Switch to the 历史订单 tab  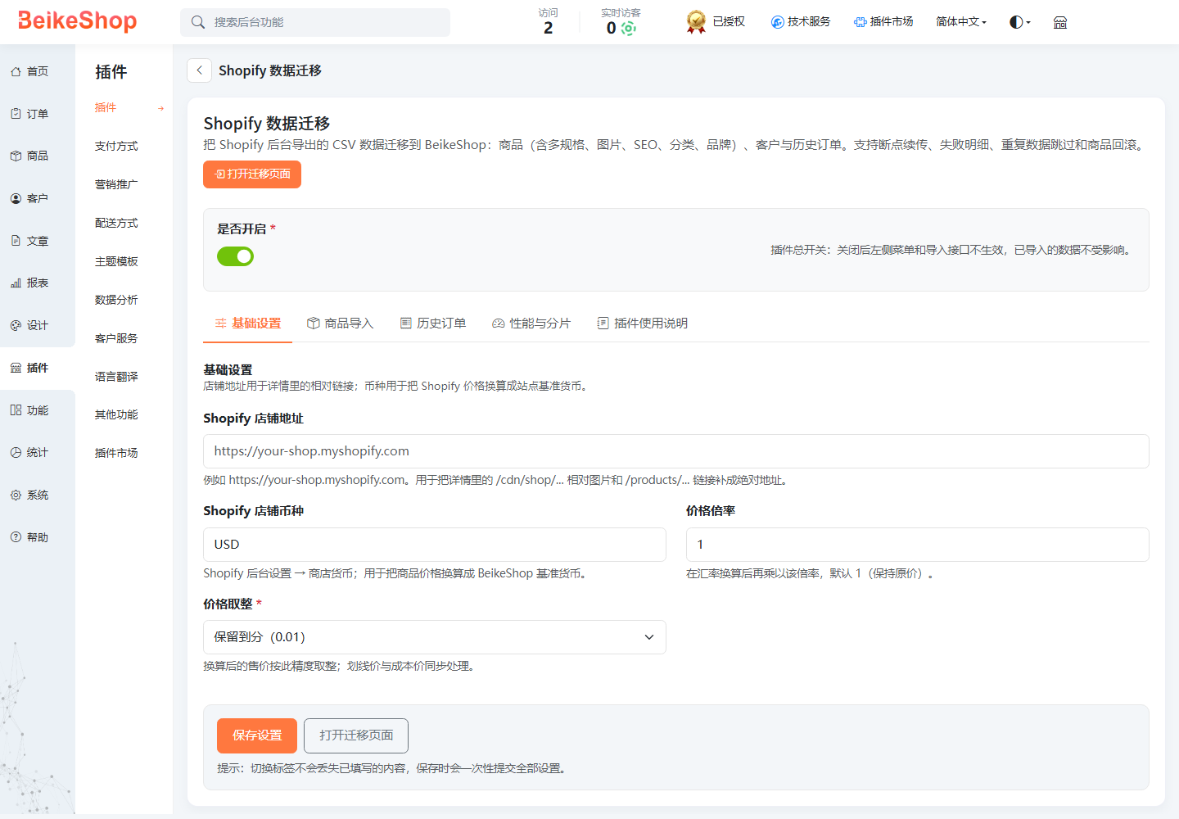433,324
